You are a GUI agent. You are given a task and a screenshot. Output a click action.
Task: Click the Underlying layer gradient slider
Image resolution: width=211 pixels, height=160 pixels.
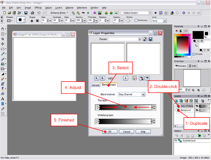pyautogui.click(x=125, y=122)
